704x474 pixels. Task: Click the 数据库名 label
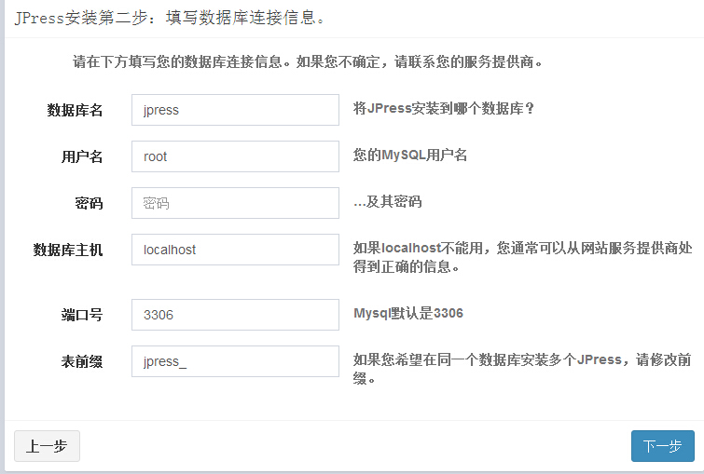75,110
